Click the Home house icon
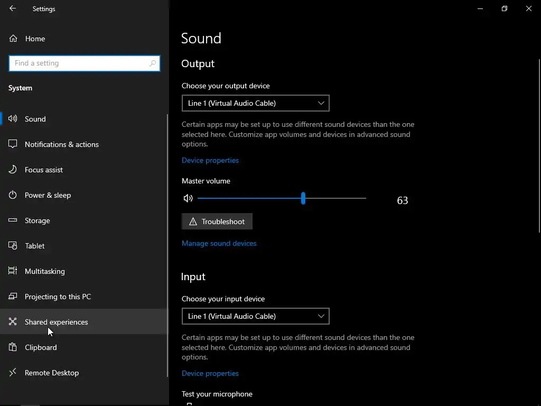Screen dimensions: 541x406 13,39
